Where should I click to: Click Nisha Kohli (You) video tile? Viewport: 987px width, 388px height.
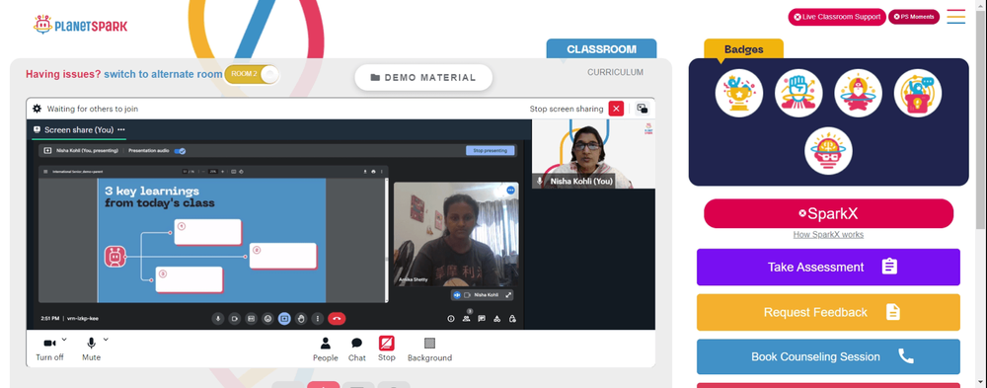(593, 154)
